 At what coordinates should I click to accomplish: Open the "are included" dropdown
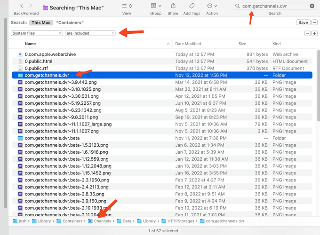click(90, 33)
